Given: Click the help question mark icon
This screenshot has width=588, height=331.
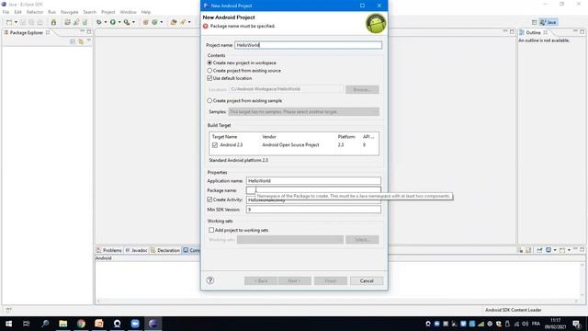Looking at the screenshot, I should [x=210, y=280].
